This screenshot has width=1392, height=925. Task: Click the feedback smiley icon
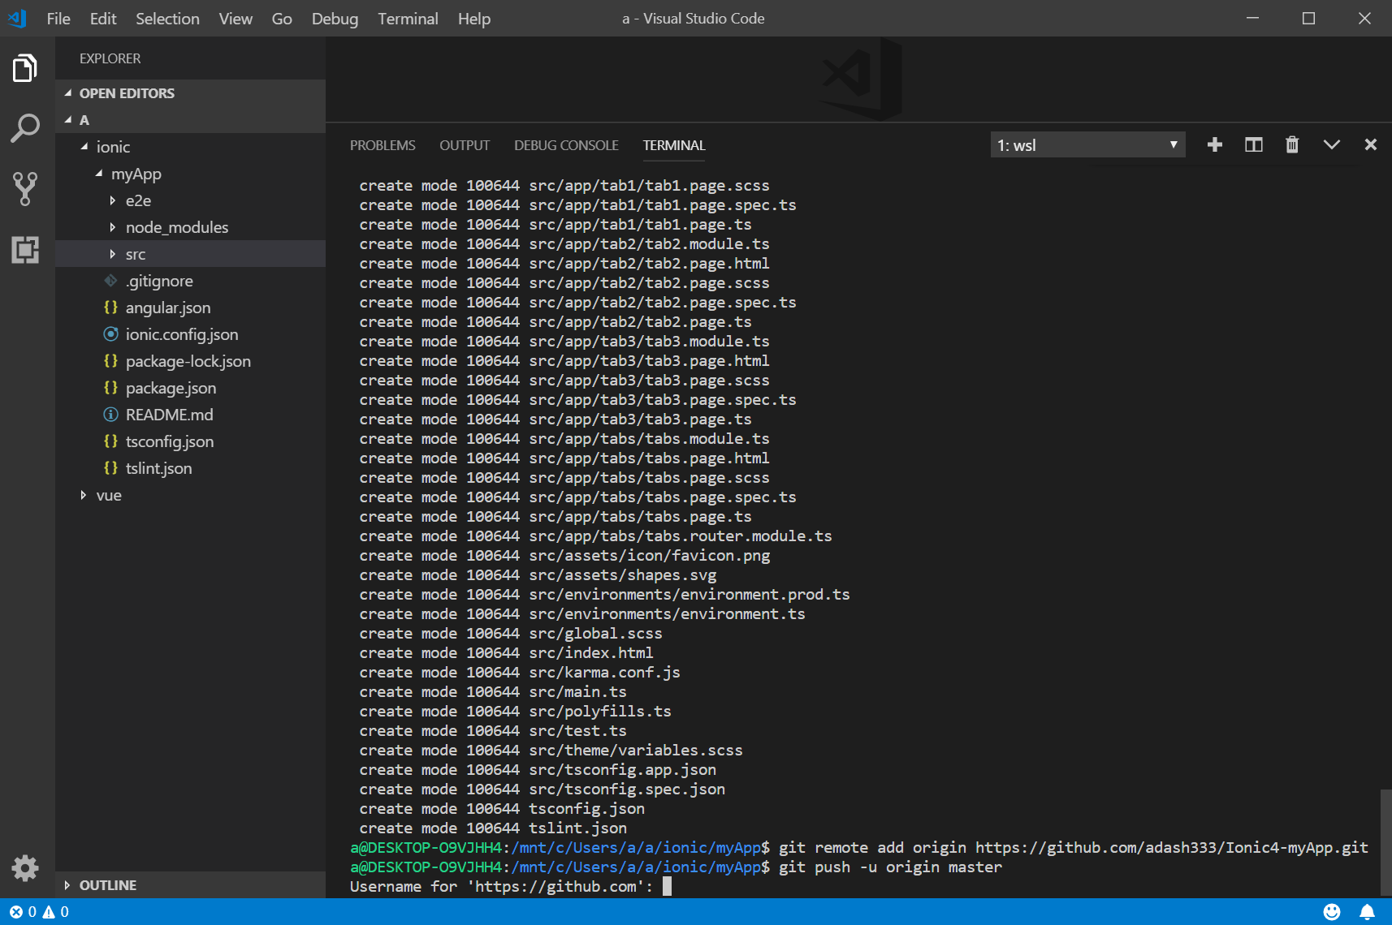point(1332,912)
